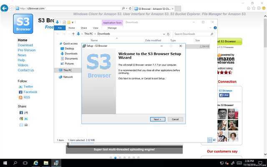Screen dimensions: 267x167
Task: Open the Videos link on the site
Action: click(23, 65)
